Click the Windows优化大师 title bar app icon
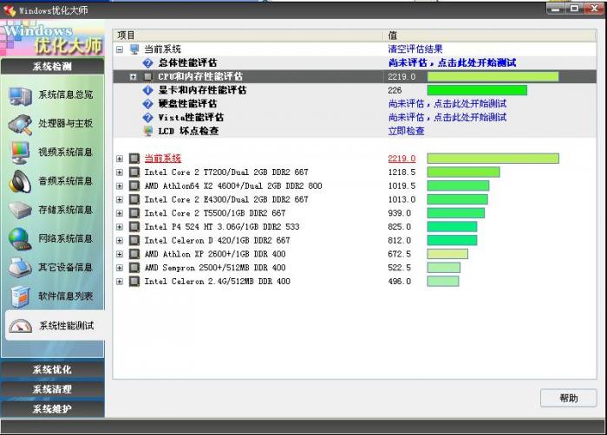Image resolution: width=607 pixels, height=435 pixels. click(x=10, y=10)
